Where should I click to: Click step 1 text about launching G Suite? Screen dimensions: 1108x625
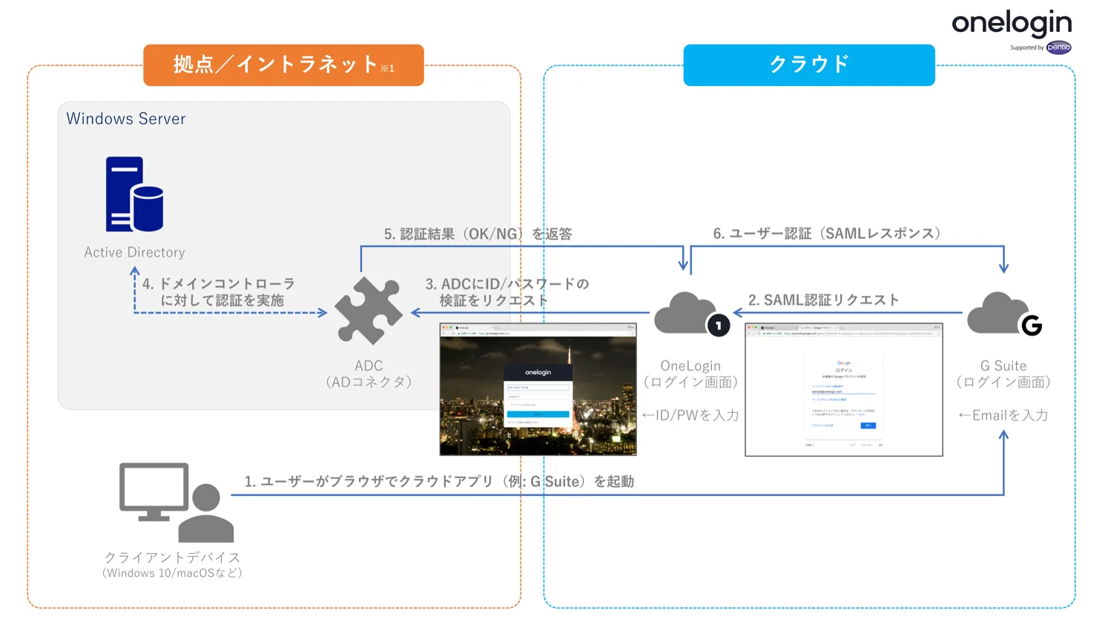439,481
